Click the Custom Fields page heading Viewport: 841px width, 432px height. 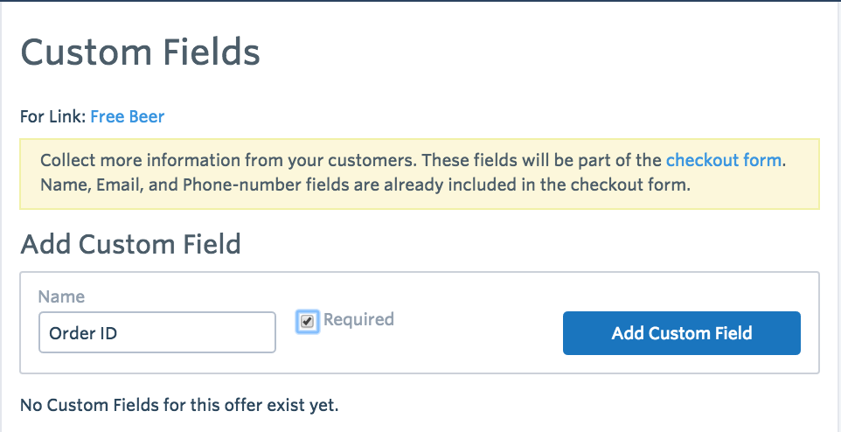[140, 52]
